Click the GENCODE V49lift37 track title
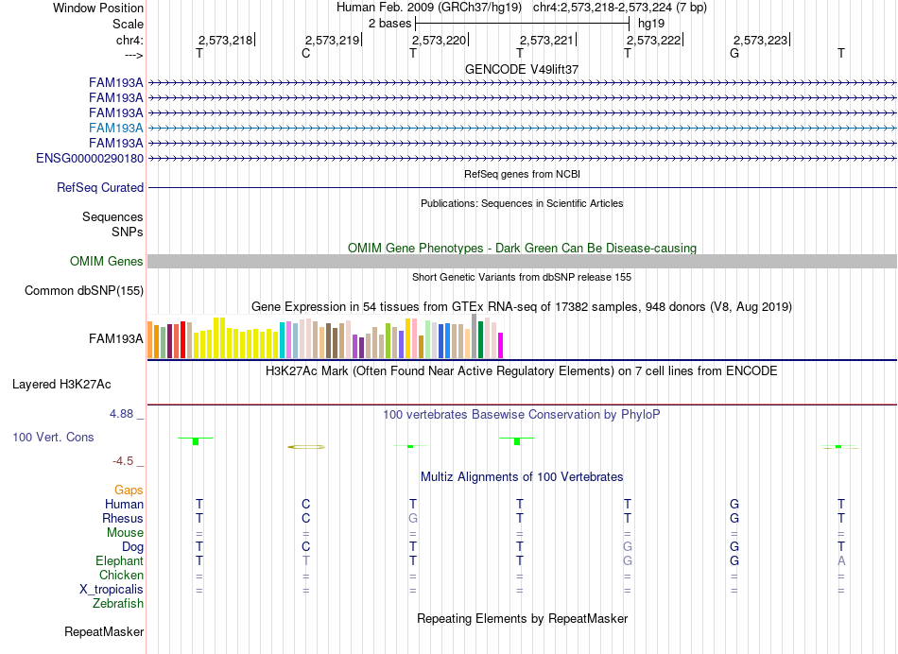This screenshot has width=898, height=654. [x=522, y=69]
